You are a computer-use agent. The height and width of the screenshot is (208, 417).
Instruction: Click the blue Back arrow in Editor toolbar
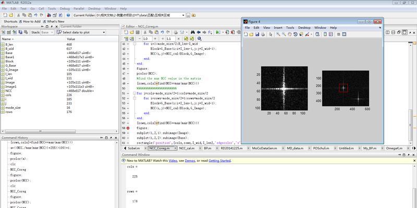199,32
